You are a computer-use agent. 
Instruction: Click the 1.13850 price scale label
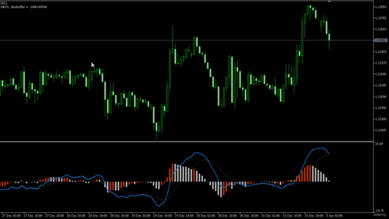point(381,7)
